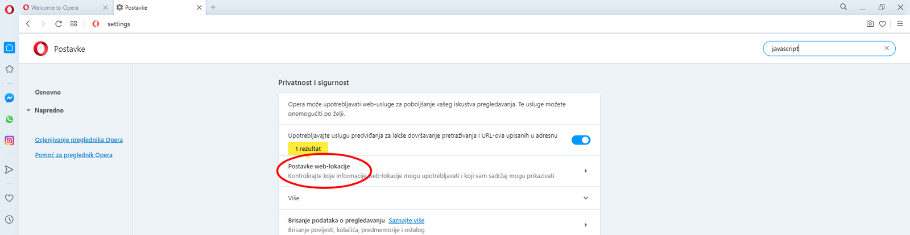
Task: Click Pomoć za preglednik Opera link
Action: click(x=73, y=155)
